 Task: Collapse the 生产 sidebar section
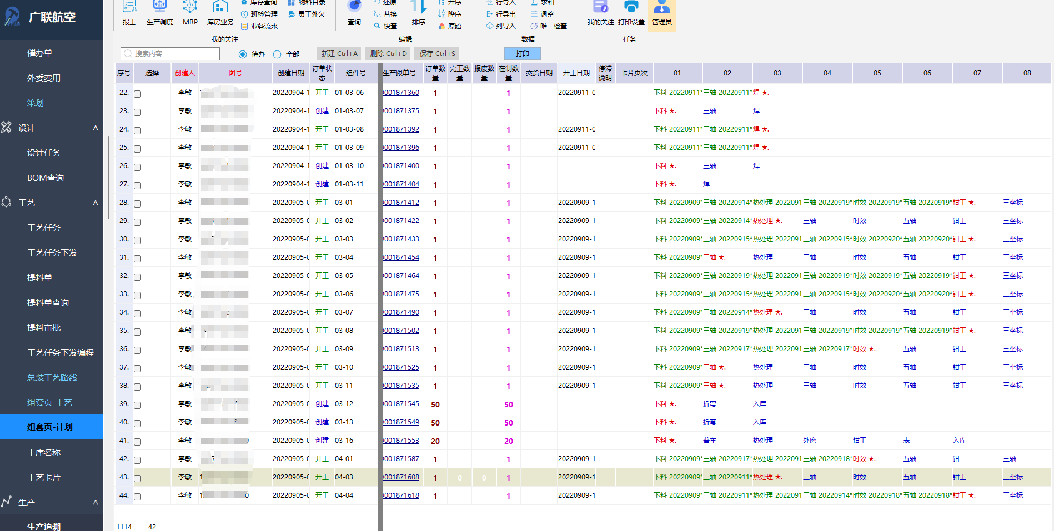pos(96,502)
